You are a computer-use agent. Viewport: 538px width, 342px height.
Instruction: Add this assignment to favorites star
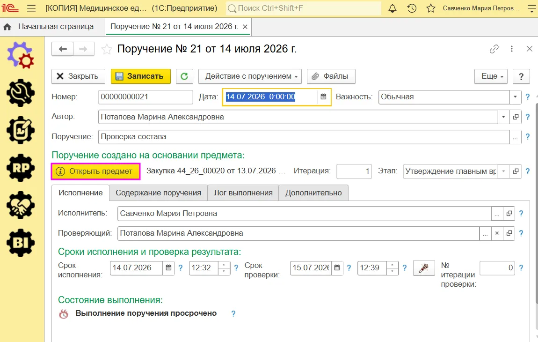107,50
